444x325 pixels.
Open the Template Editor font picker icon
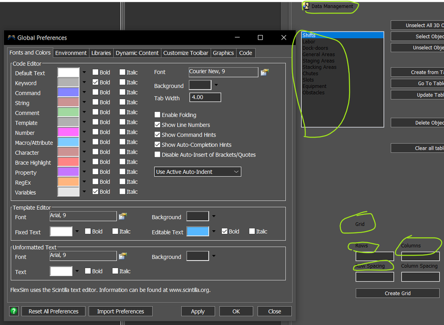click(x=123, y=216)
